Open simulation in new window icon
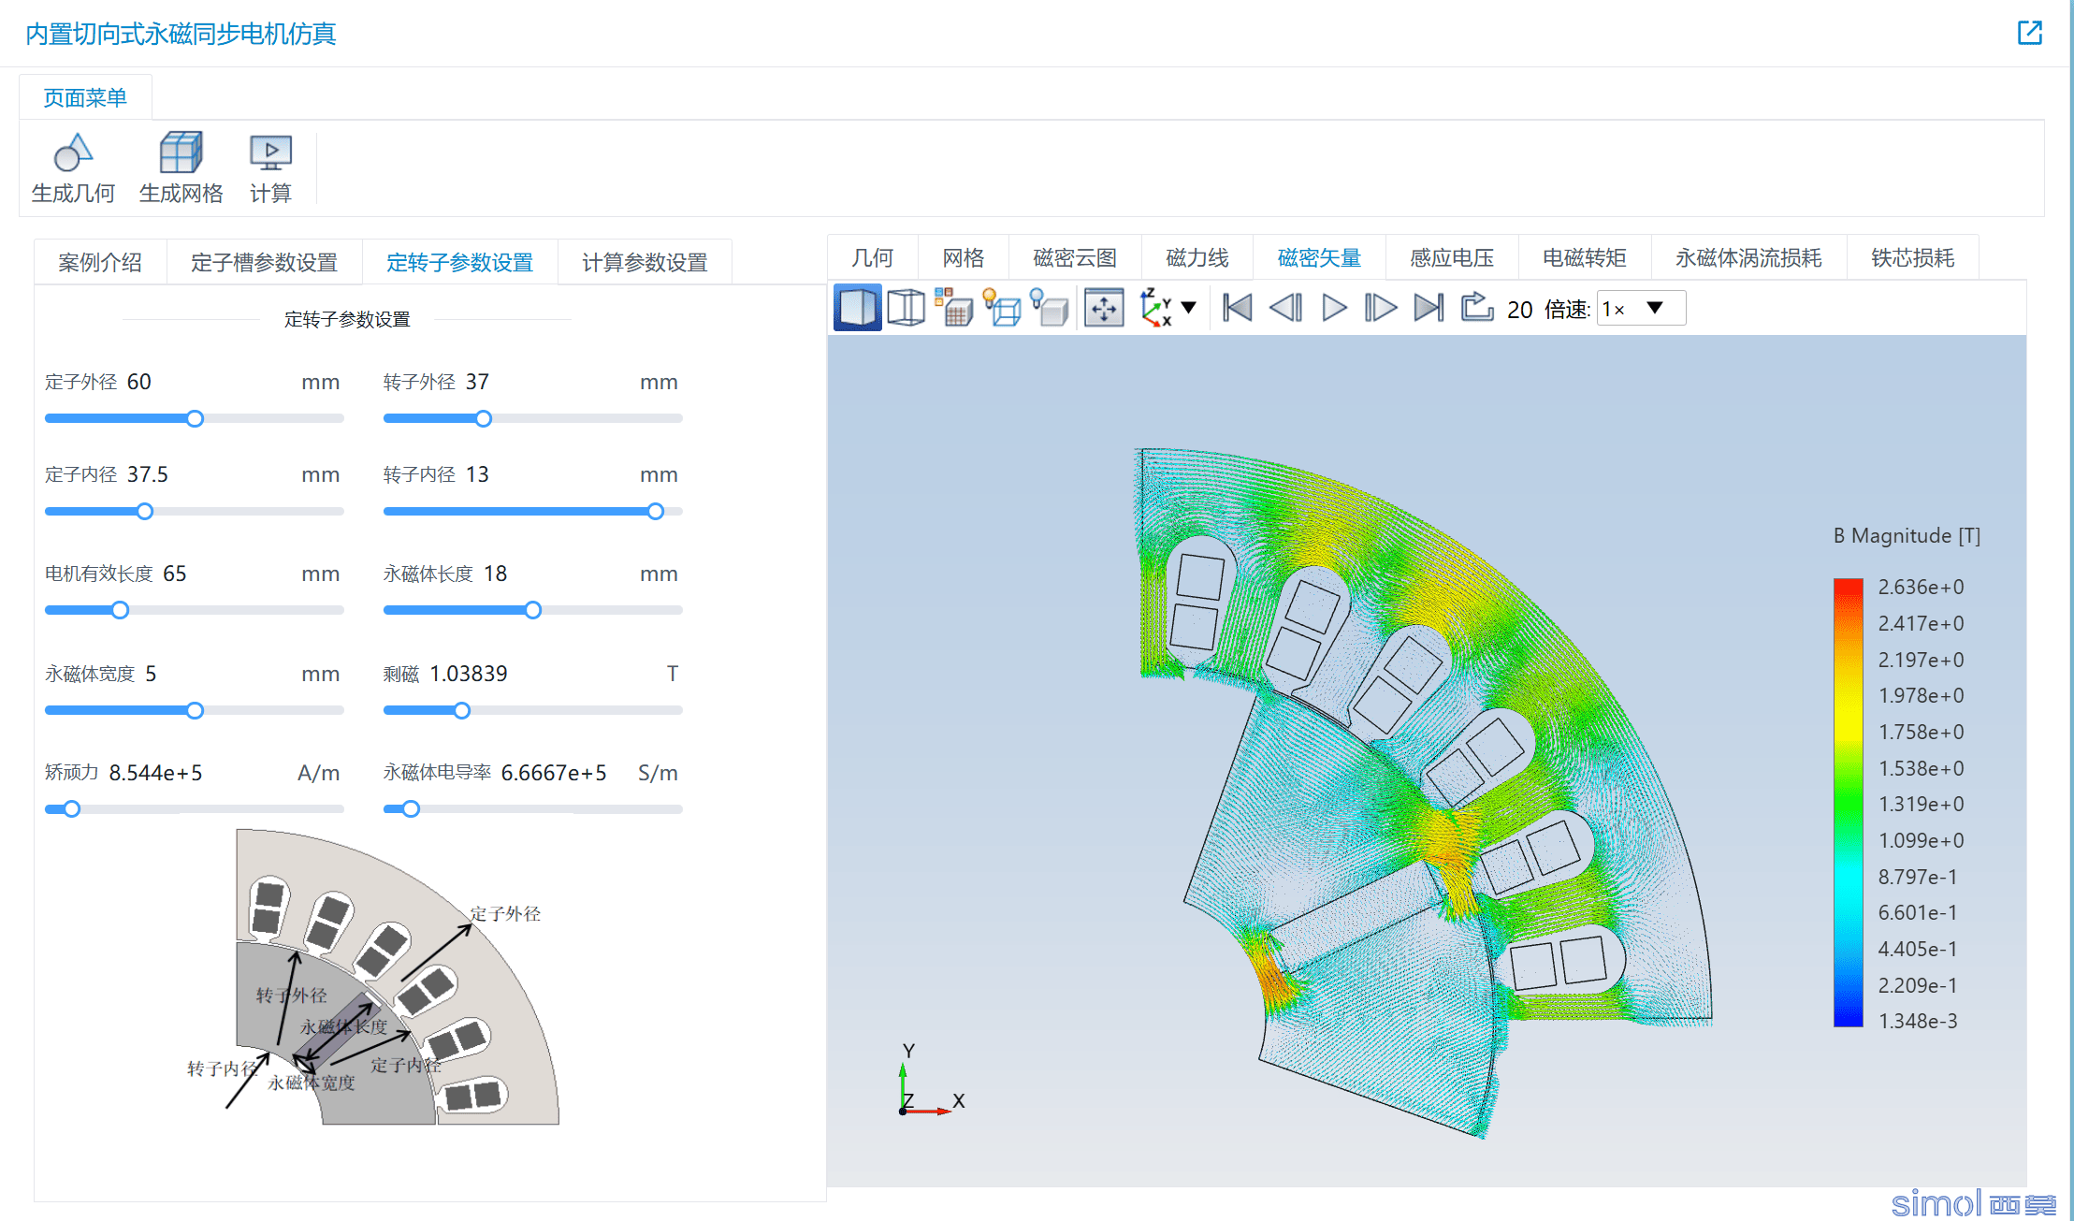This screenshot has width=2074, height=1221. 2029,33
